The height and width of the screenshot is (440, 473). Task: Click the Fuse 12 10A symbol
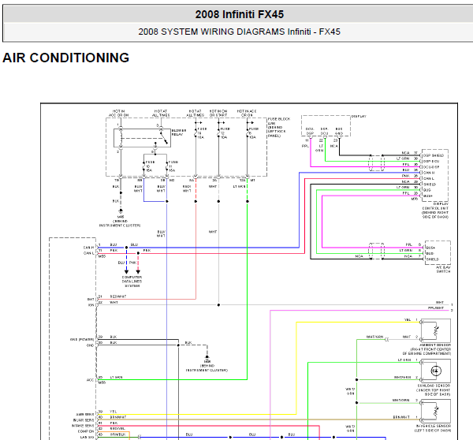click(218, 133)
